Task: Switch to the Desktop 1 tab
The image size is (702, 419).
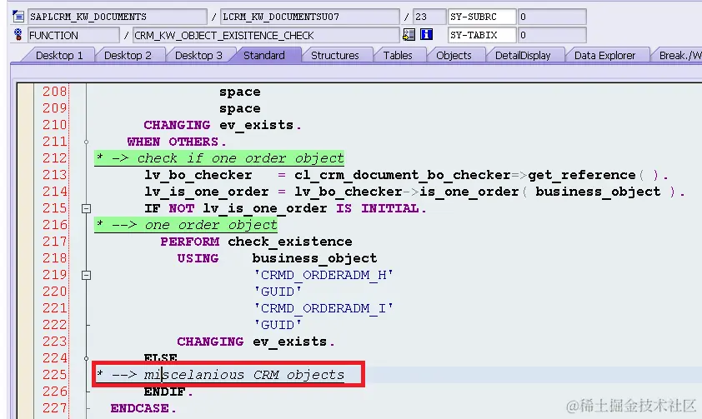Action: pos(59,56)
